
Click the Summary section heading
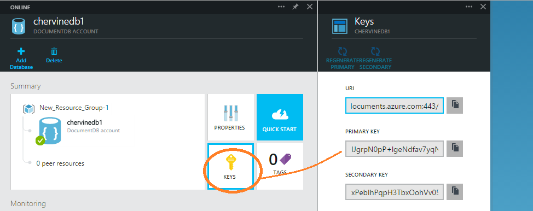(x=26, y=86)
